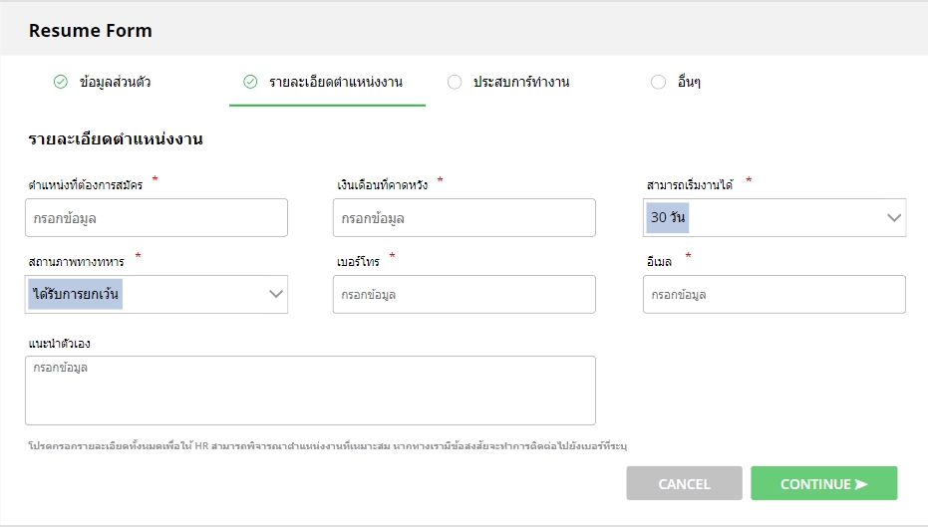Select the empty circle beside อื่นๆ

tap(658, 82)
